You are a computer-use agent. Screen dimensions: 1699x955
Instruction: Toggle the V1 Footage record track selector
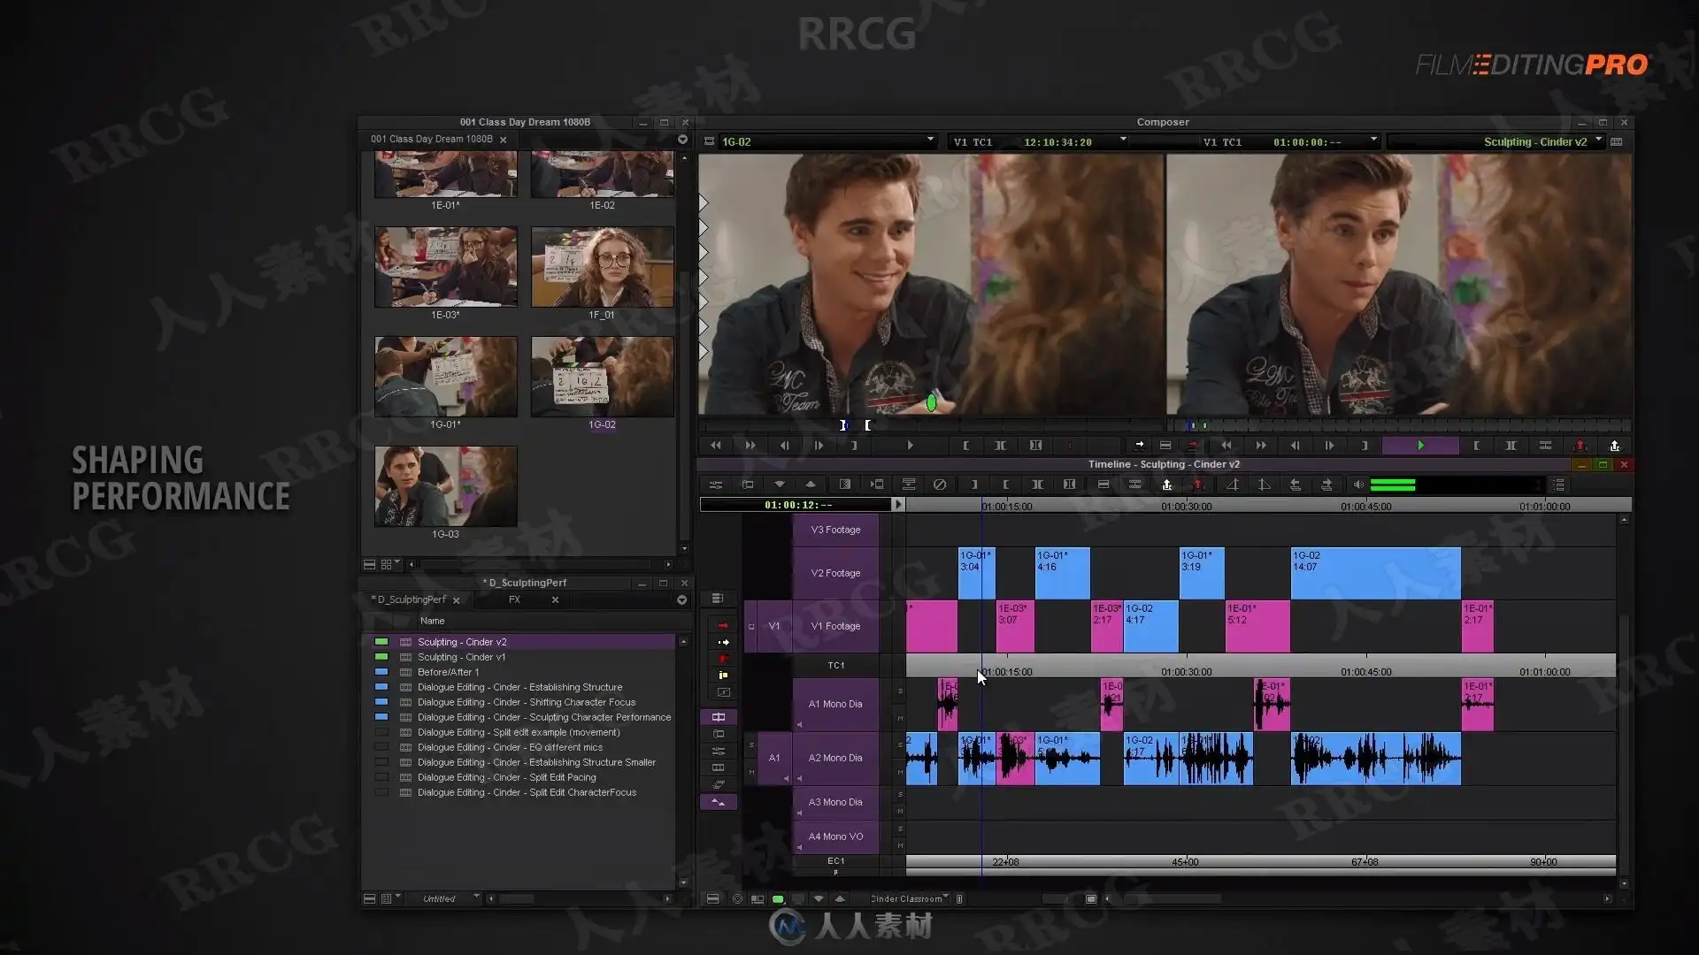tap(835, 626)
